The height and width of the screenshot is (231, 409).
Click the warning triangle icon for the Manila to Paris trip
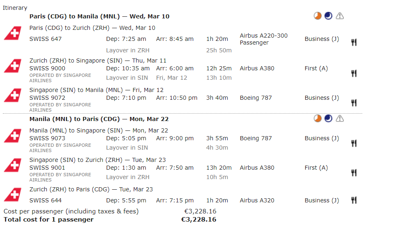pyautogui.click(x=340, y=119)
